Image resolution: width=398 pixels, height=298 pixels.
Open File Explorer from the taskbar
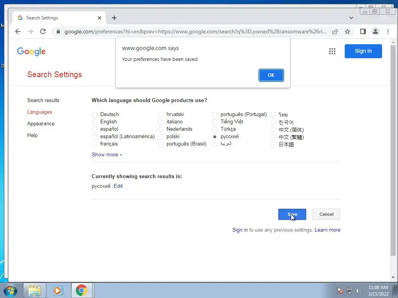(x=35, y=290)
